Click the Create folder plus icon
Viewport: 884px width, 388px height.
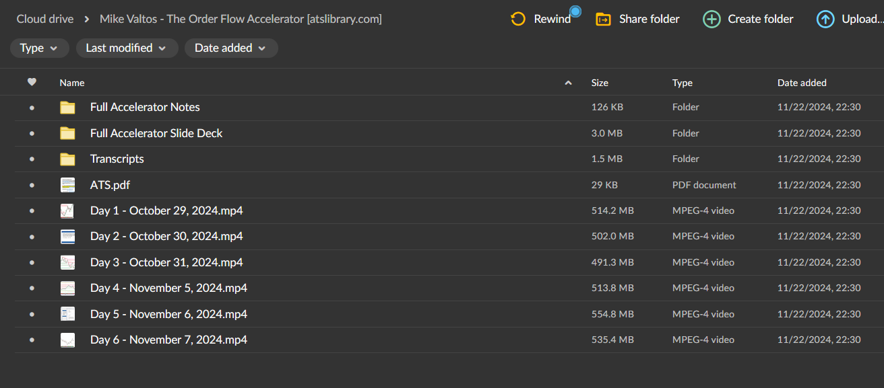(x=712, y=19)
